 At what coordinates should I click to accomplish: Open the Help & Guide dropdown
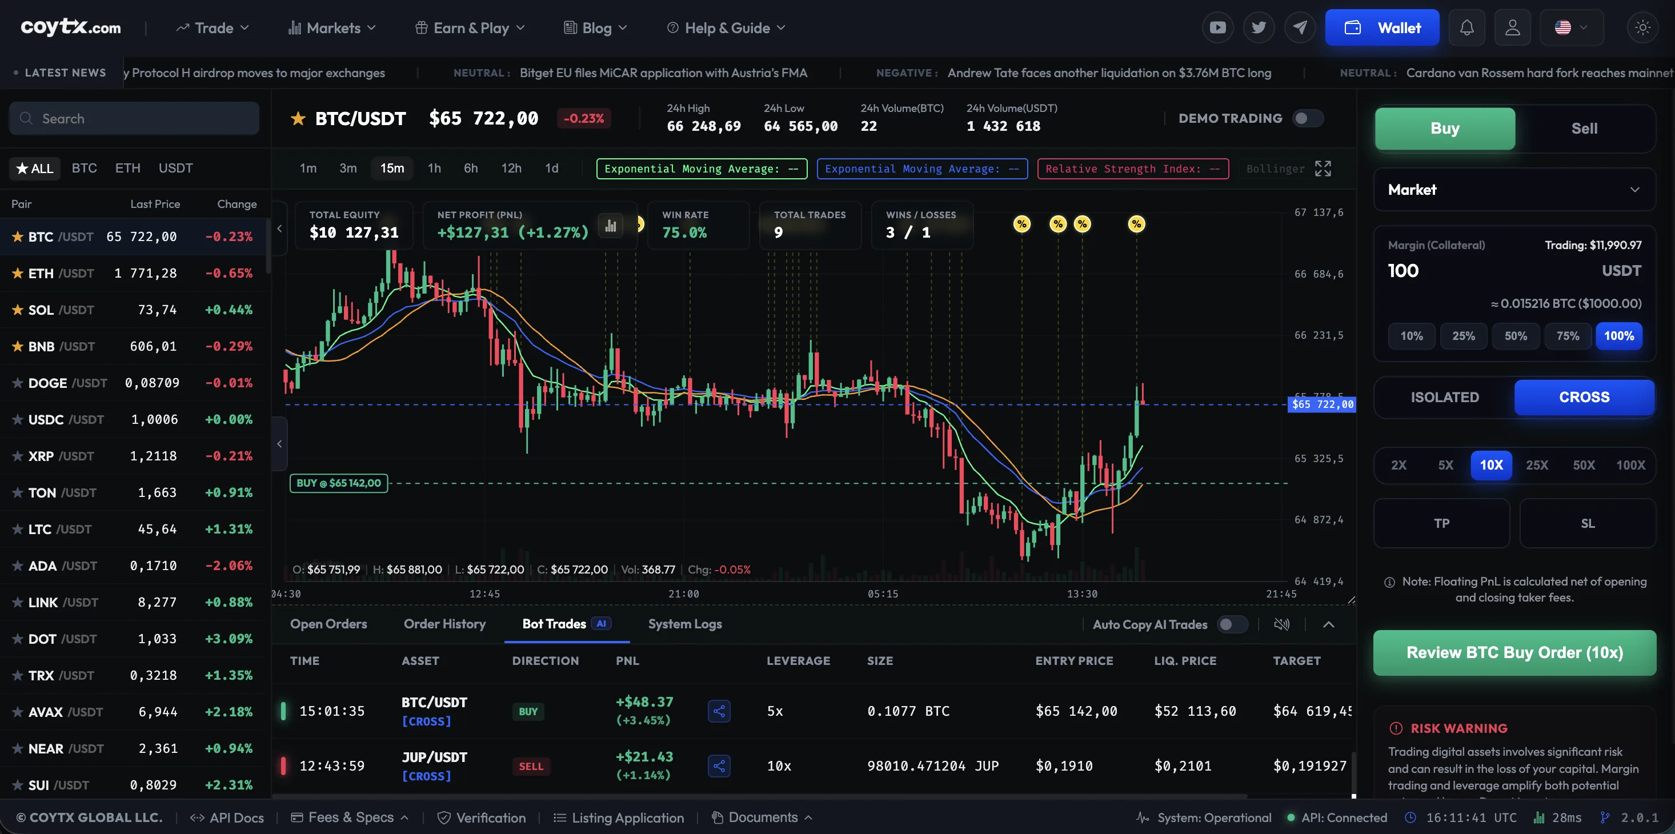point(726,28)
